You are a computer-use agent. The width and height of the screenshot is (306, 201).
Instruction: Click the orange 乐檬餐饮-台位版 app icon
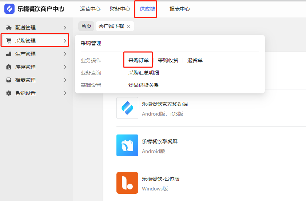point(127,183)
